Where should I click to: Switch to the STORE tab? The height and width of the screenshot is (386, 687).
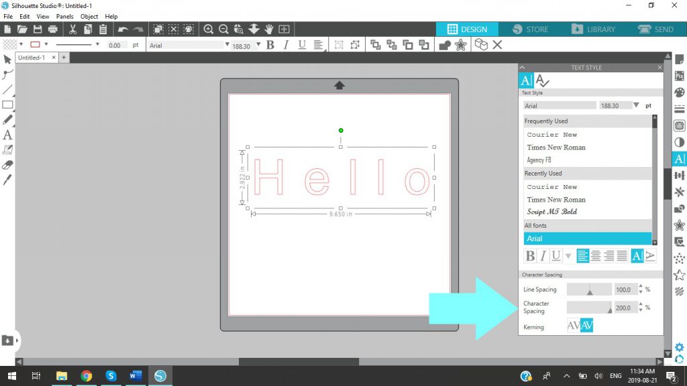click(x=530, y=29)
